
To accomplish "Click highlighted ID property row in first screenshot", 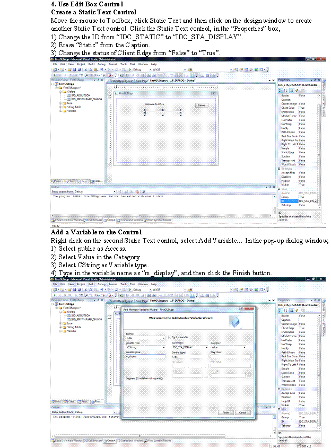I will pyautogui.click(x=299, y=201).
